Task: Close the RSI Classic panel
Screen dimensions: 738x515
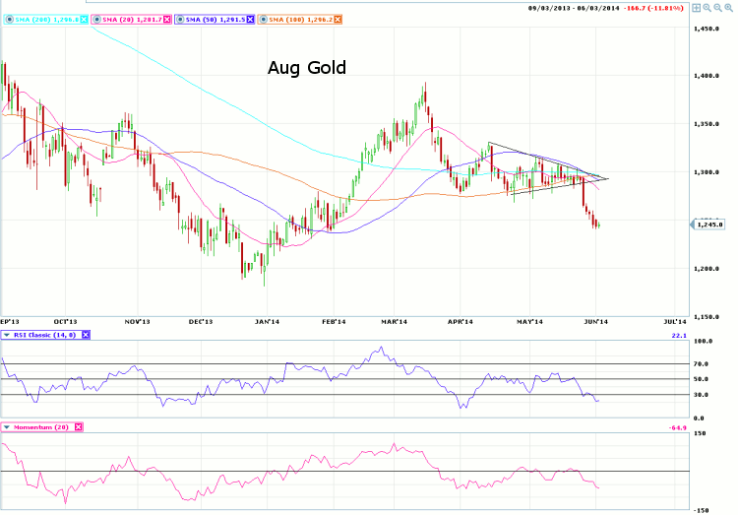Action: (x=86, y=335)
